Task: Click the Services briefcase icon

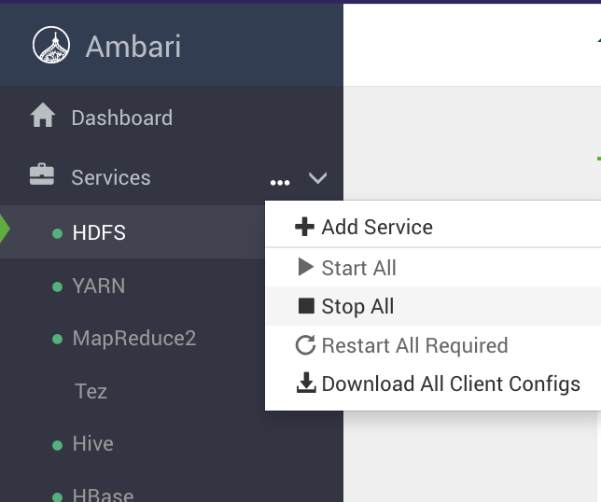Action: [42, 174]
